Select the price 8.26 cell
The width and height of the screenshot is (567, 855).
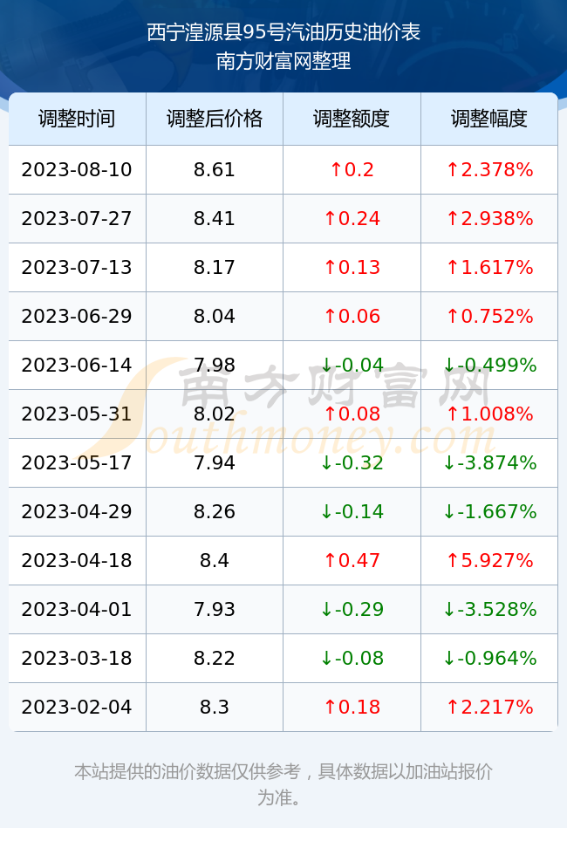point(215,511)
